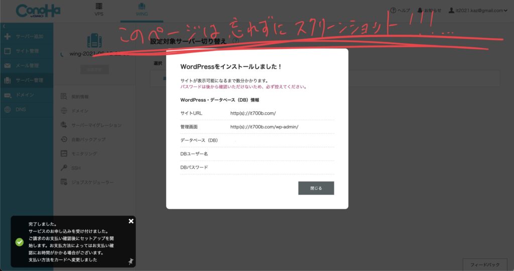Open サーバーマイグレーション in the submenu
Viewport: 514px width, 271px height.
click(x=96, y=125)
